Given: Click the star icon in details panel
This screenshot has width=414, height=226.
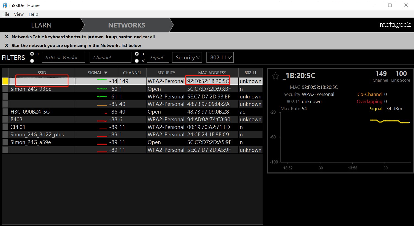Looking at the screenshot, I should [x=275, y=76].
